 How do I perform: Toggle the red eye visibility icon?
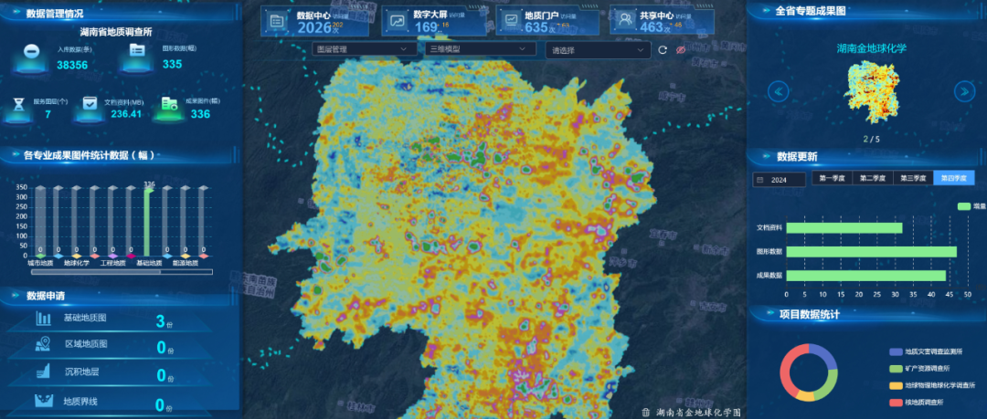(680, 49)
